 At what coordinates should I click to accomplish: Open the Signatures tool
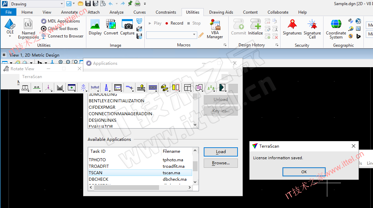coord(292,27)
